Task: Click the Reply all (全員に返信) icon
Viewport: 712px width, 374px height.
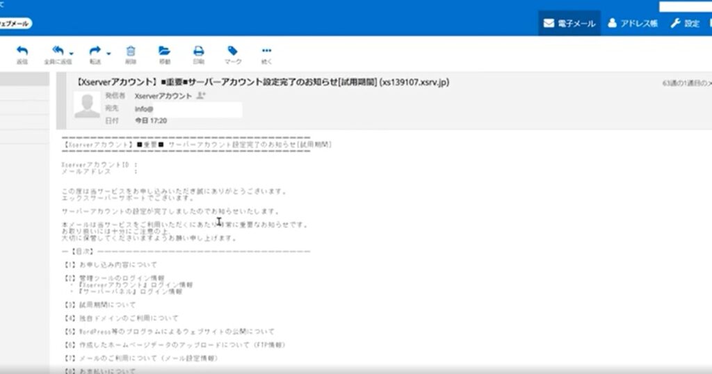Action: click(x=58, y=50)
